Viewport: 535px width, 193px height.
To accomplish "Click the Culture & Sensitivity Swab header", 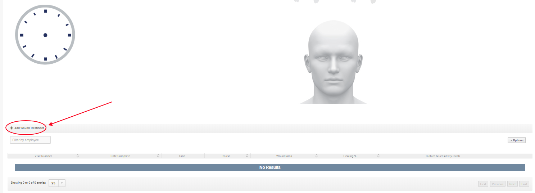I will [x=443, y=156].
